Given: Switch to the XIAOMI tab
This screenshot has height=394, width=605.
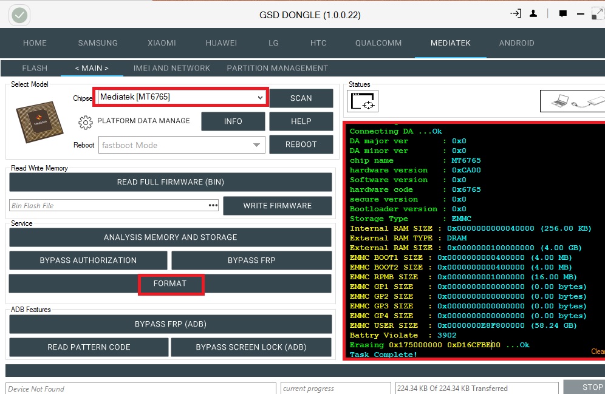Looking at the screenshot, I should click(x=162, y=42).
